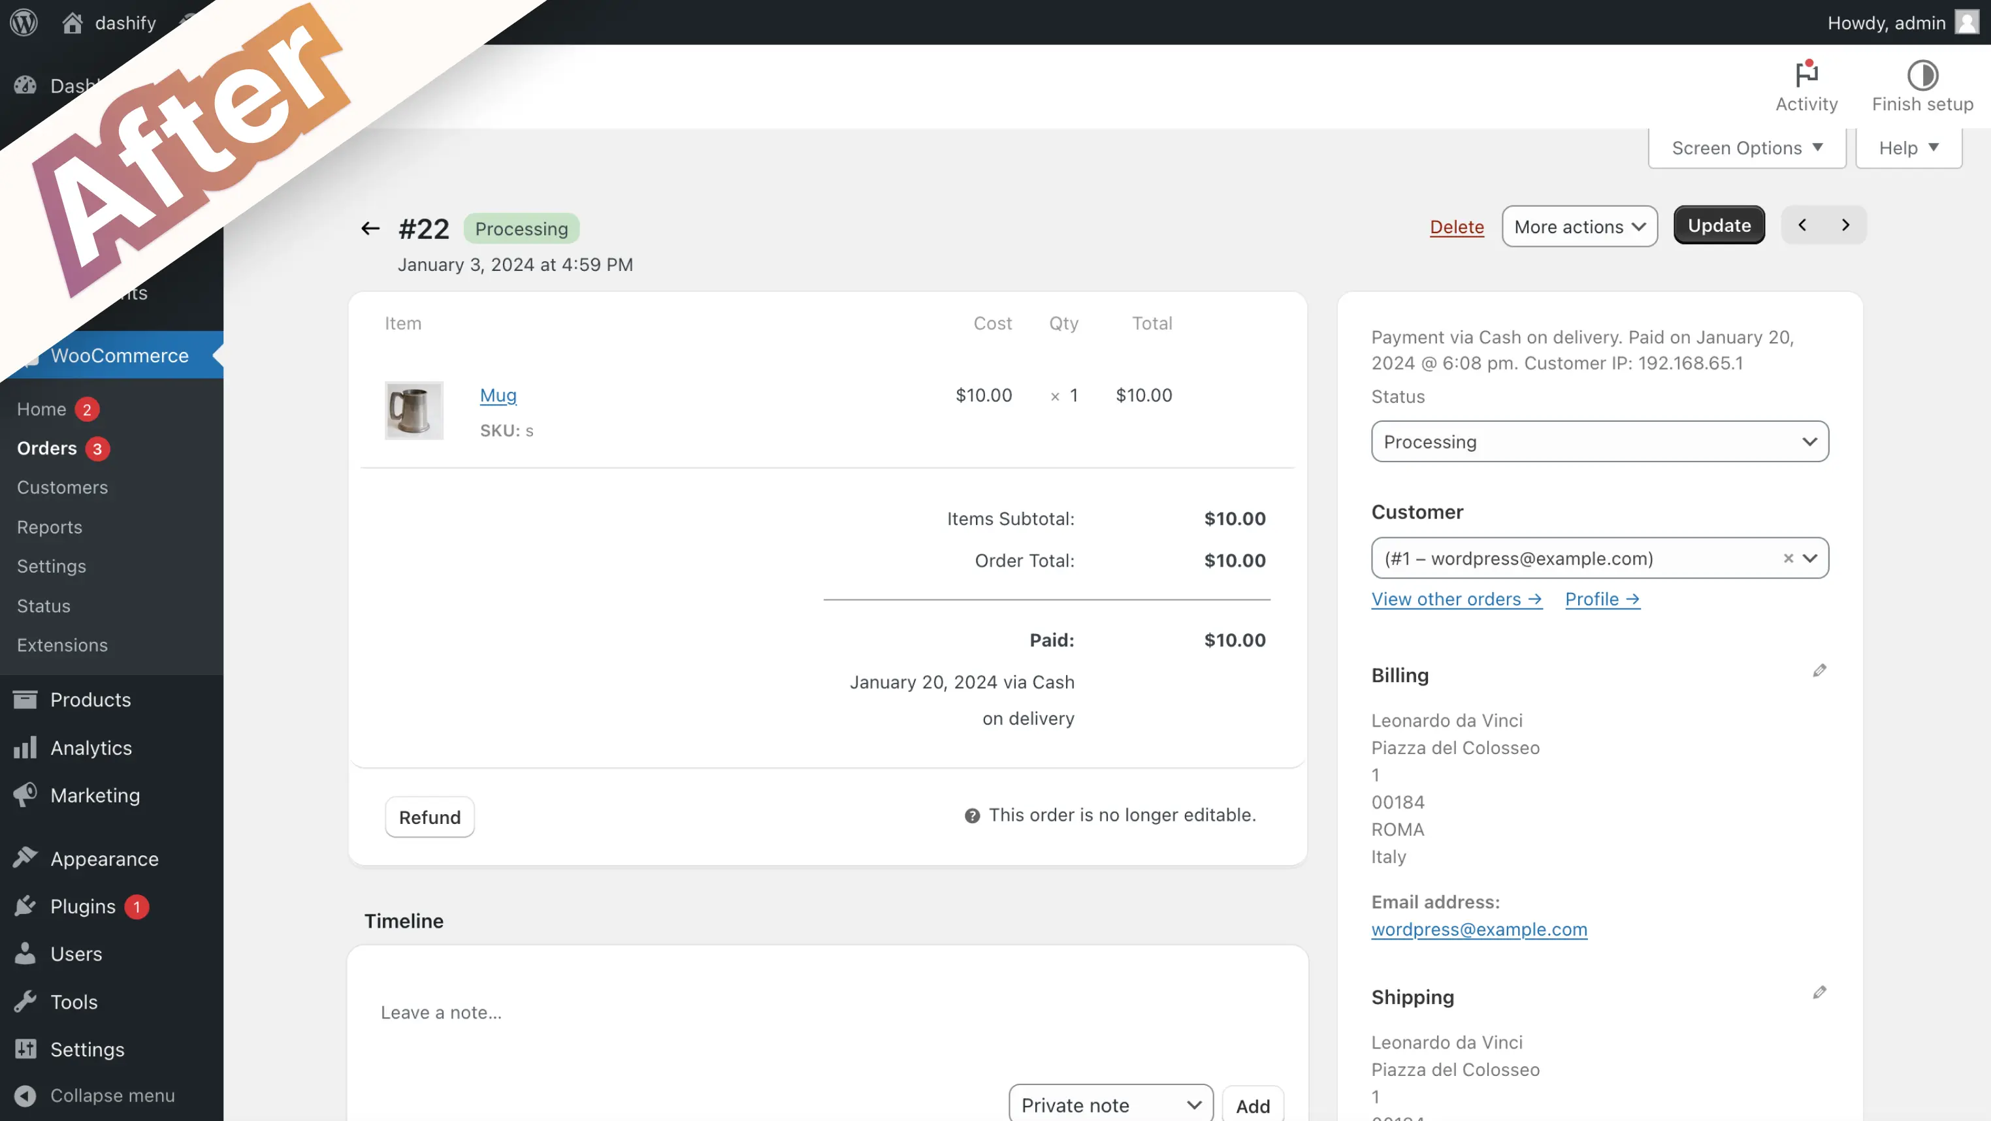
Task: Toggle the Help panel open
Action: [x=1910, y=146]
